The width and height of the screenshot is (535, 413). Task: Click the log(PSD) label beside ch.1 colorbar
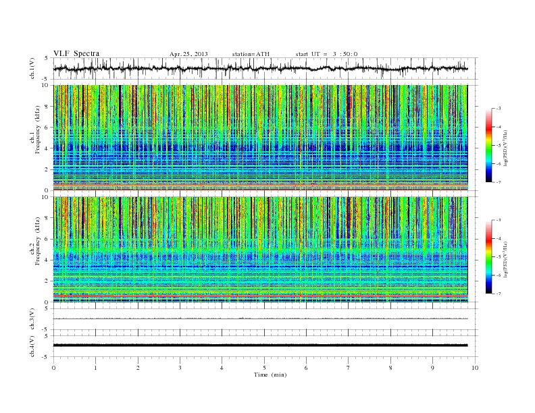click(506, 148)
